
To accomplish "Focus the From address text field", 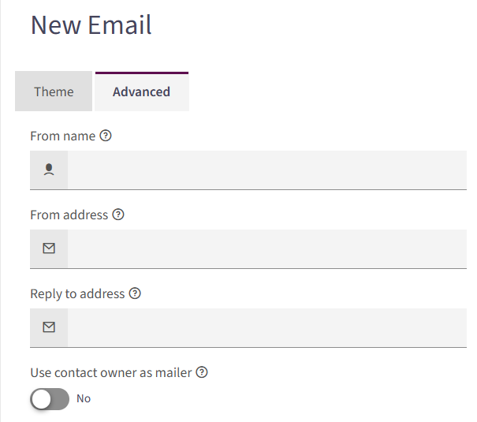I will point(267,248).
